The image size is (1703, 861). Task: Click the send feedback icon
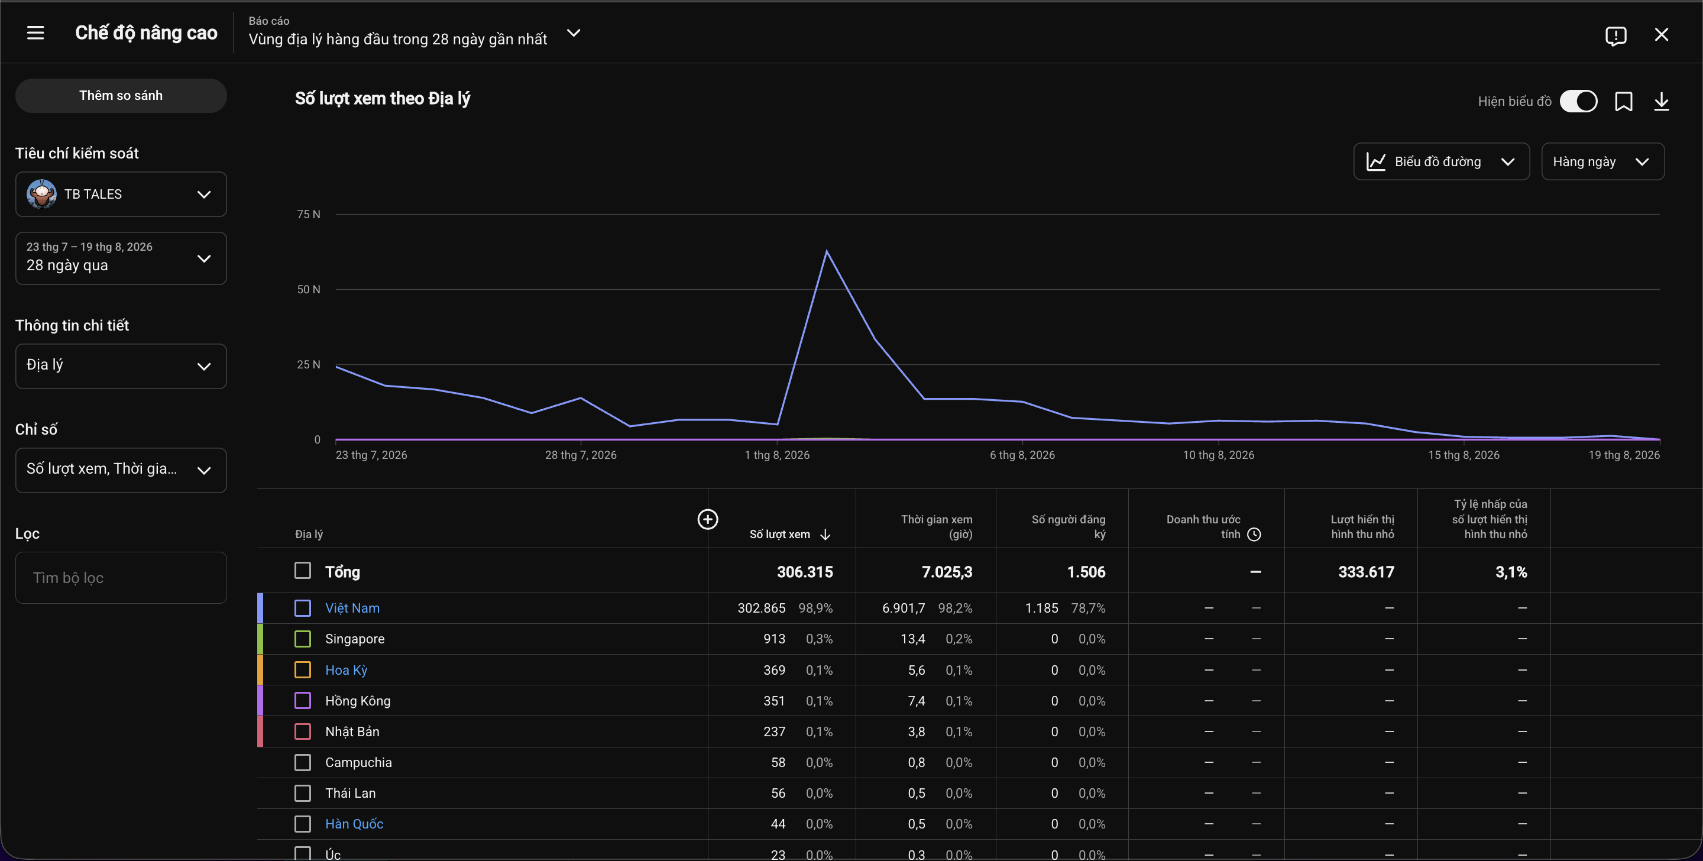click(x=1615, y=35)
